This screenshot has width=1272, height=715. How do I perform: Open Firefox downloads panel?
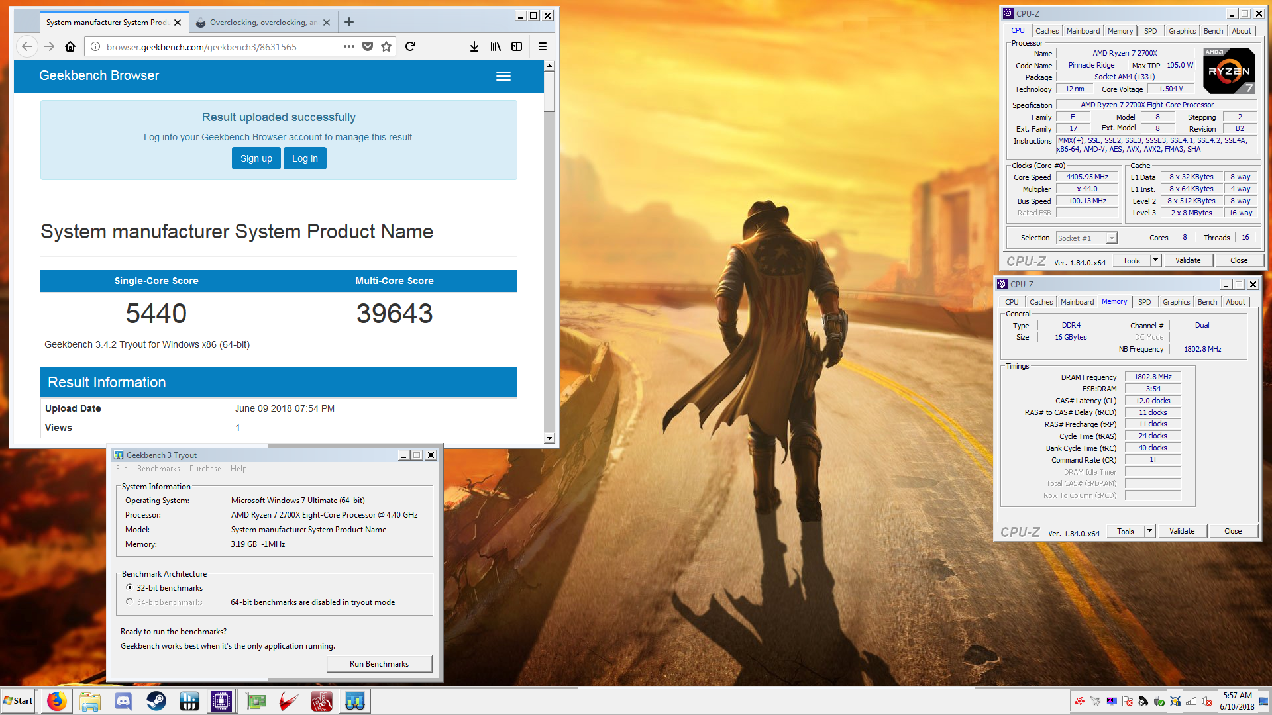(x=474, y=46)
